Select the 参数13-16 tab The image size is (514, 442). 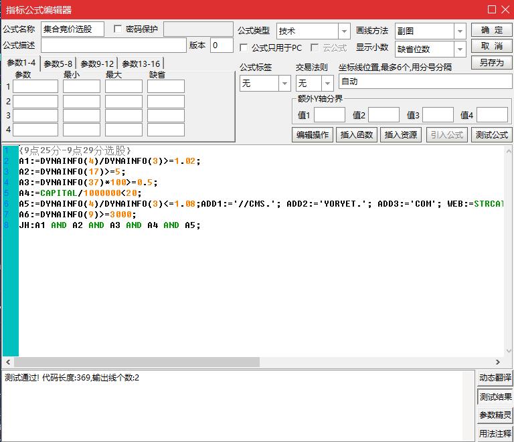[x=141, y=64]
